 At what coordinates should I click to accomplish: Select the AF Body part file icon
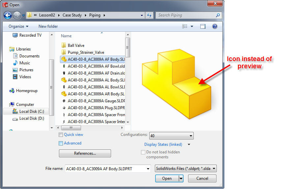tap(64, 59)
